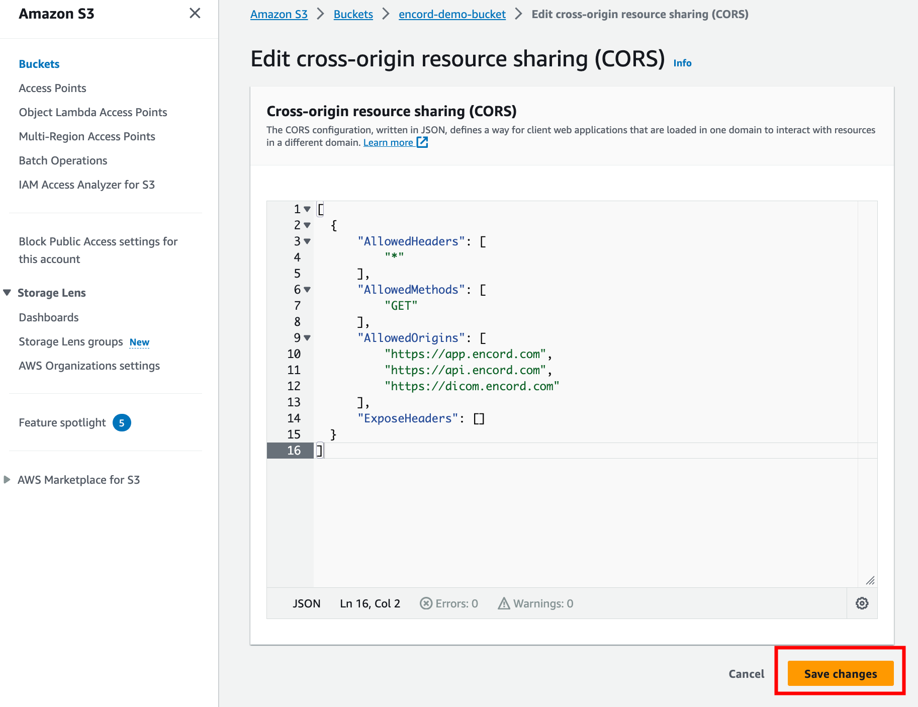Open the Learn more link

[388, 142]
